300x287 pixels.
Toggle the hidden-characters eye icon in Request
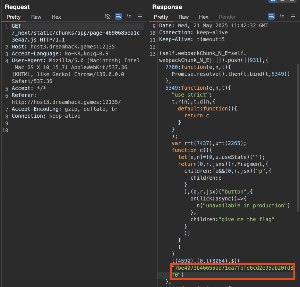(x=108, y=16)
